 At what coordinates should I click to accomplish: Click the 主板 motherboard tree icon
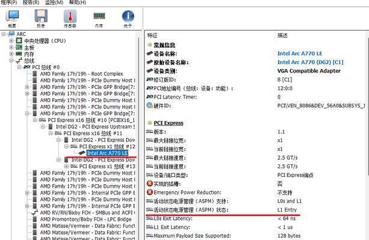(x=19, y=47)
